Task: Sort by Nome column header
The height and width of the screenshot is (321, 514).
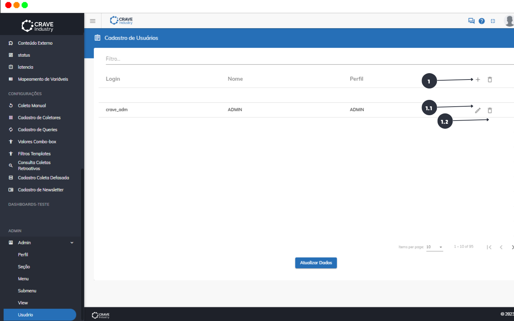Action: pyautogui.click(x=235, y=79)
